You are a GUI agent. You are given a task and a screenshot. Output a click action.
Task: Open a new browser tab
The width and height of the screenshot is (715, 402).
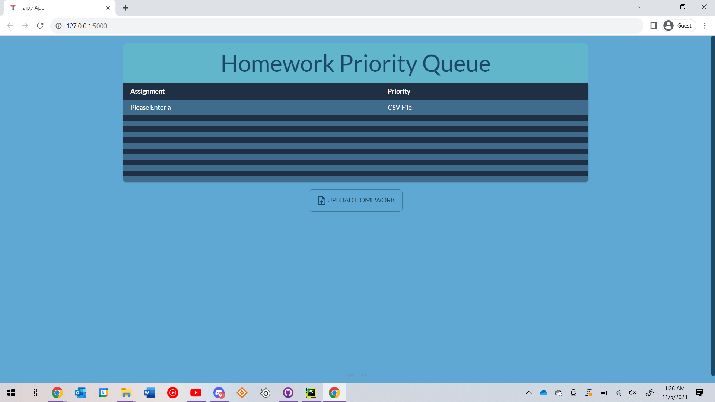click(x=126, y=8)
